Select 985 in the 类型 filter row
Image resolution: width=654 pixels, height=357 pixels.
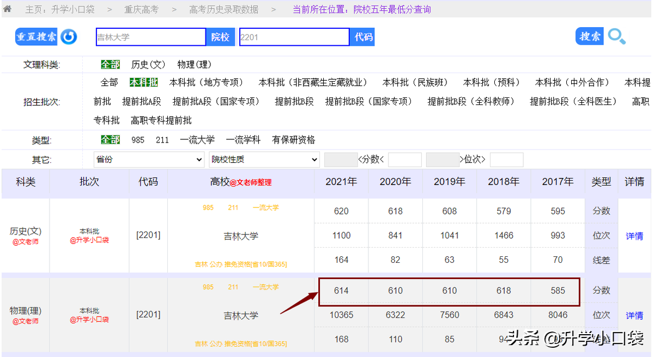point(138,139)
